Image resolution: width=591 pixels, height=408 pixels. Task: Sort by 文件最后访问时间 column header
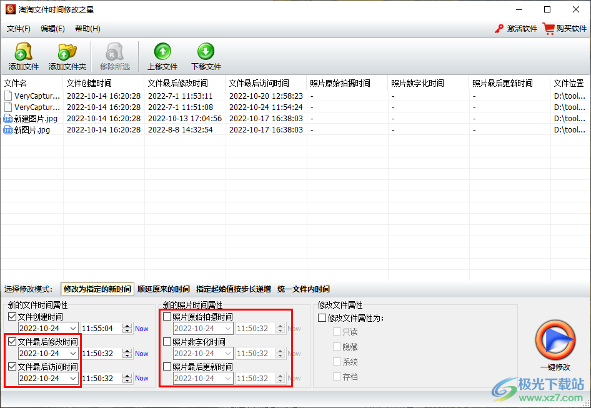tap(266, 83)
